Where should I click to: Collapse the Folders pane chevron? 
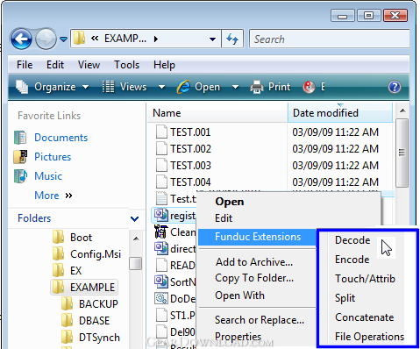coord(134,218)
